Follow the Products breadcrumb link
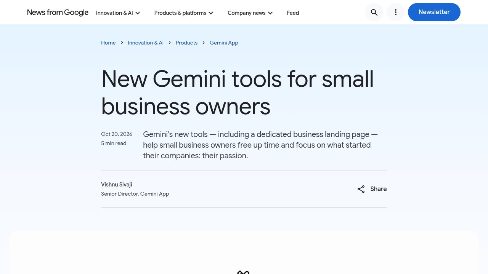This screenshot has width=488, height=274. click(186, 43)
